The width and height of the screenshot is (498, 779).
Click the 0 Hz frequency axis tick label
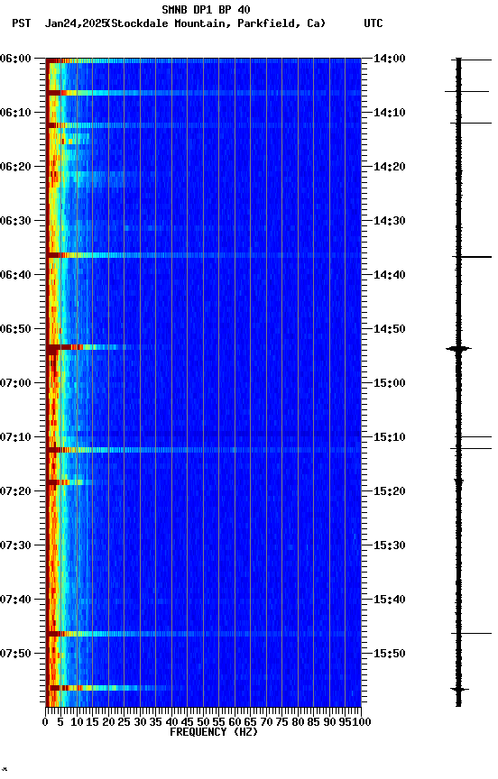[46, 722]
